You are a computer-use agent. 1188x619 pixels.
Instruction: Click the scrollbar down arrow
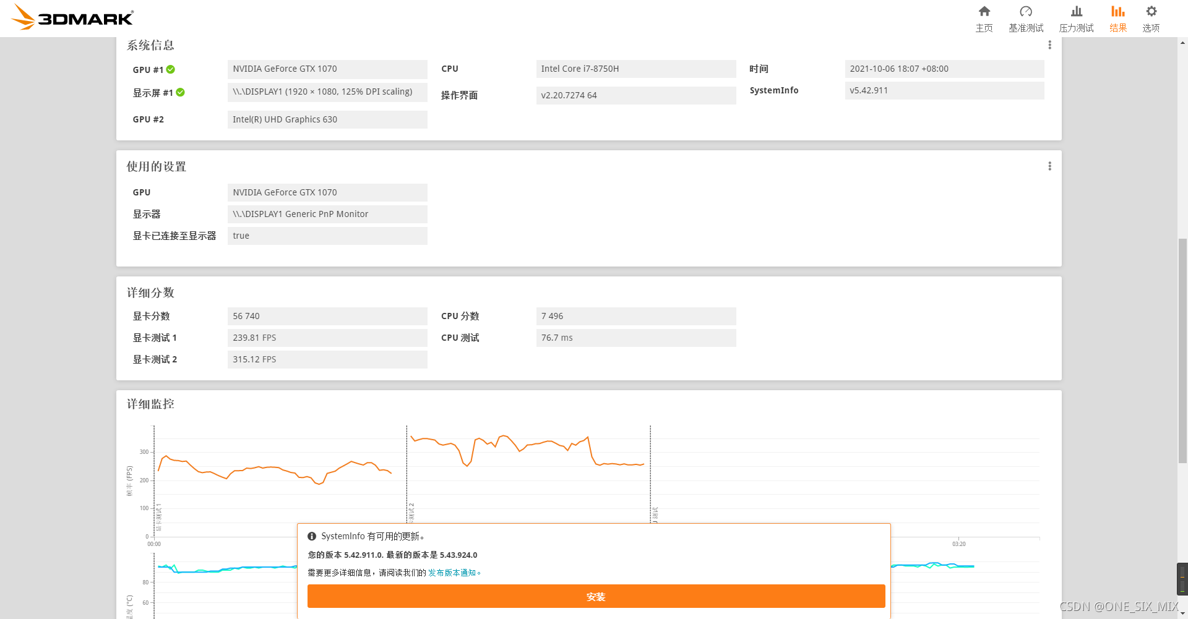(1182, 613)
